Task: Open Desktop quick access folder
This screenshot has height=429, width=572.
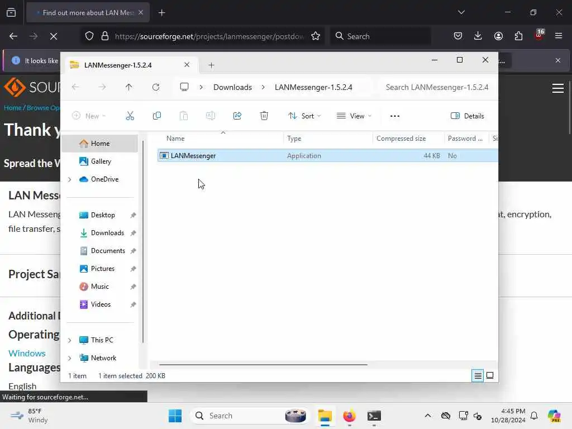Action: tap(103, 215)
